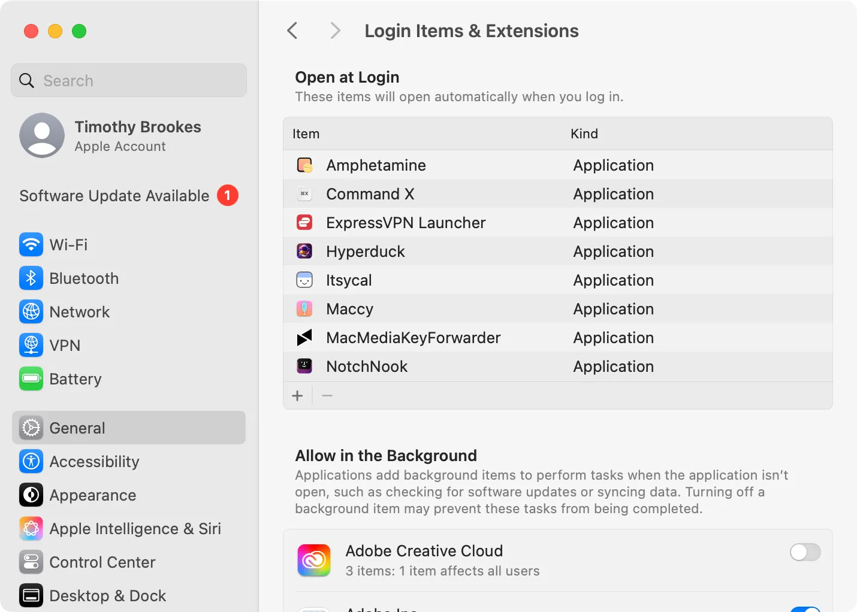The height and width of the screenshot is (612, 857).
Task: Click the Command X app icon
Action: [304, 193]
